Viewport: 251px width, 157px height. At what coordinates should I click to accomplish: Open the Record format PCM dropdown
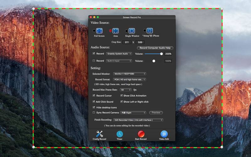[129, 79]
